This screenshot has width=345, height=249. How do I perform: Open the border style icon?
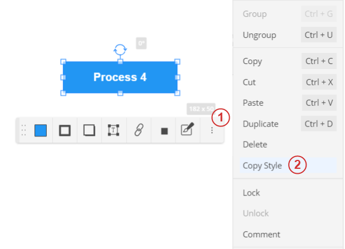click(65, 130)
